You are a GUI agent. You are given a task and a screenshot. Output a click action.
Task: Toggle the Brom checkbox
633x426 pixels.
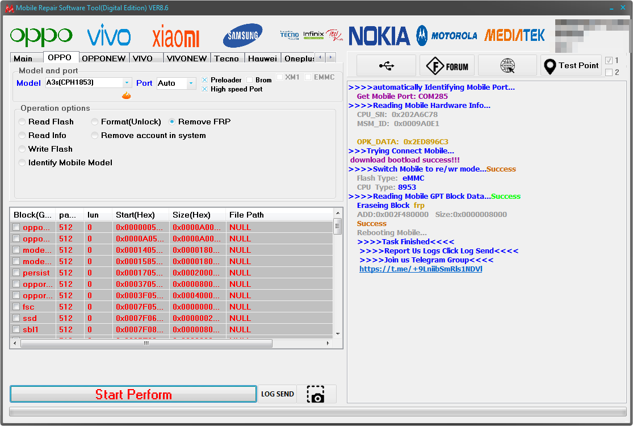point(249,80)
